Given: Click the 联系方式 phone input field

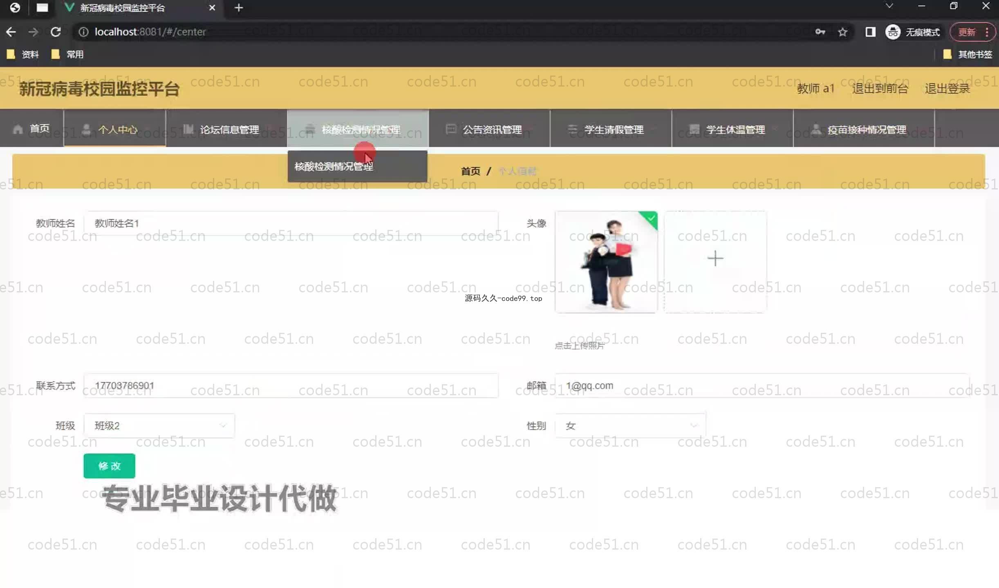Looking at the screenshot, I should tap(291, 385).
